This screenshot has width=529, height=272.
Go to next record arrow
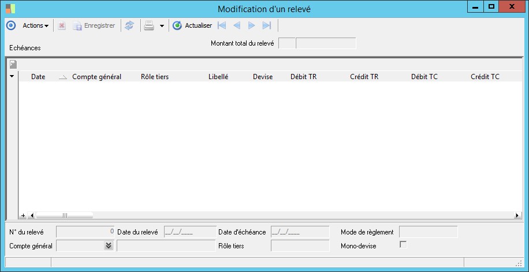coord(251,25)
